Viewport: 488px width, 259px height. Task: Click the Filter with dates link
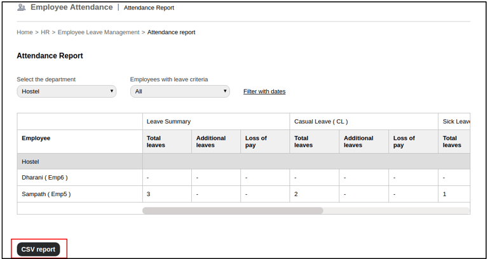point(264,91)
